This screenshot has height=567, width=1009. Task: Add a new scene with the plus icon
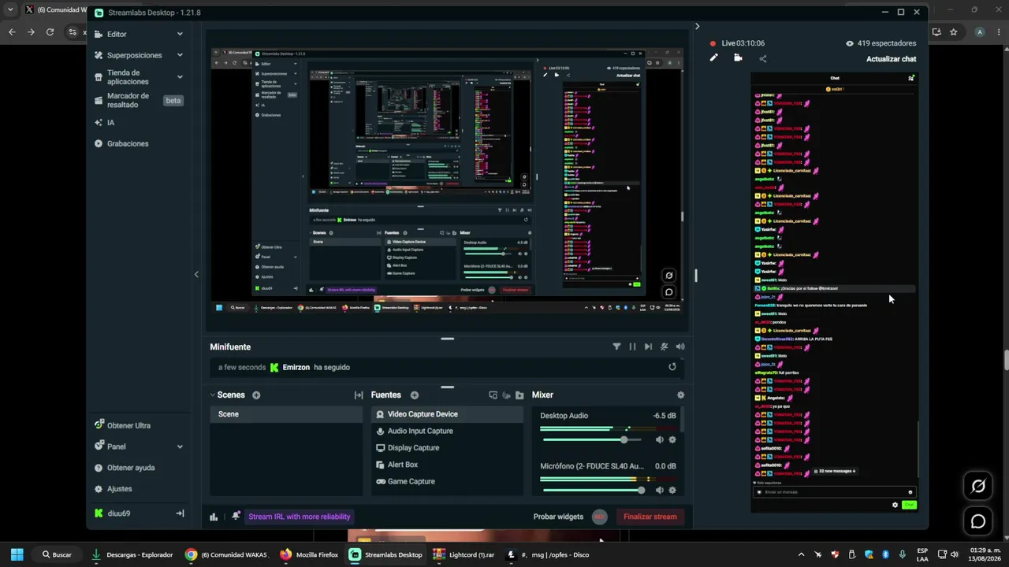coord(256,395)
